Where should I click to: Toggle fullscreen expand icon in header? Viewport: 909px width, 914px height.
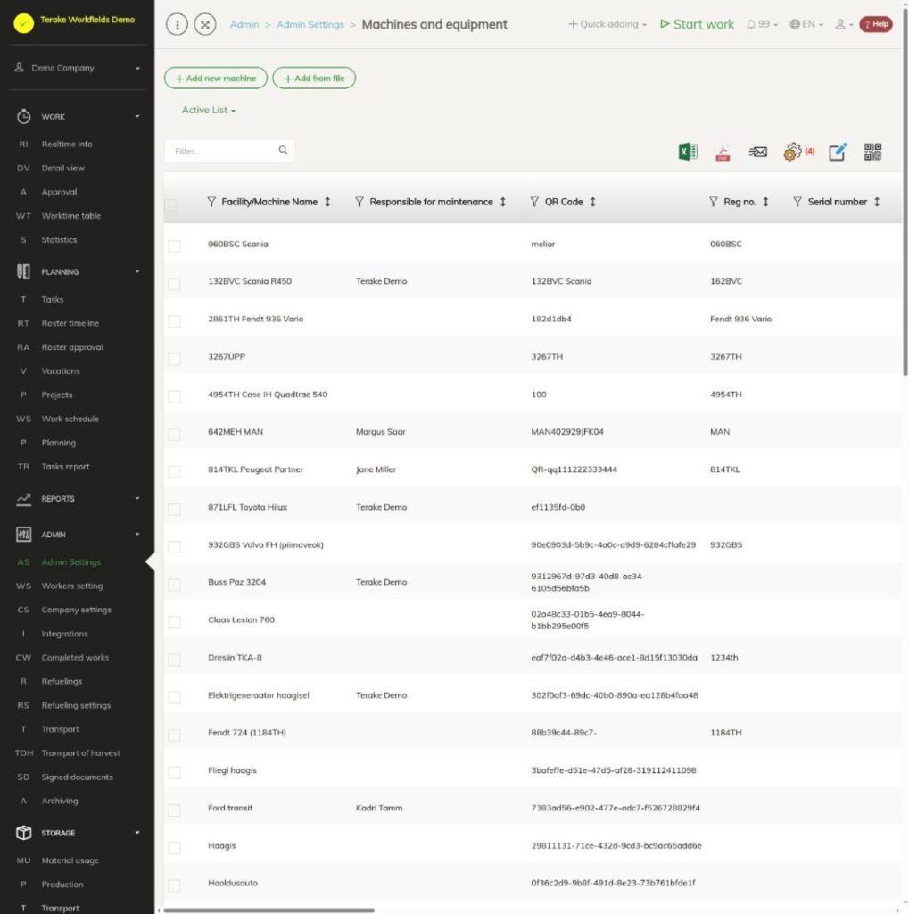point(205,24)
